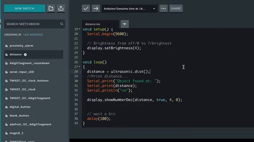The image size is (254, 142).
Task: Click the Serial.begin(9600) code line
Action: pos(108,34)
